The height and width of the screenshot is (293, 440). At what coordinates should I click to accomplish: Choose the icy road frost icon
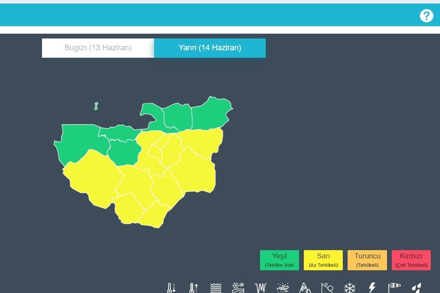coord(238,288)
